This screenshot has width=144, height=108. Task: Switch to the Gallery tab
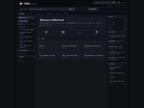[x=30, y=14]
